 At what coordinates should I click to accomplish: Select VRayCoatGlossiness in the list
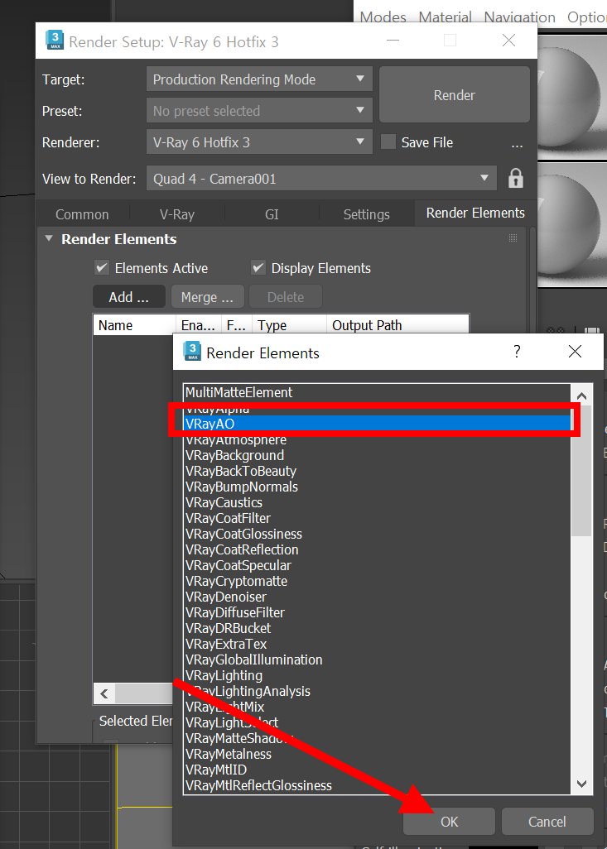378,534
